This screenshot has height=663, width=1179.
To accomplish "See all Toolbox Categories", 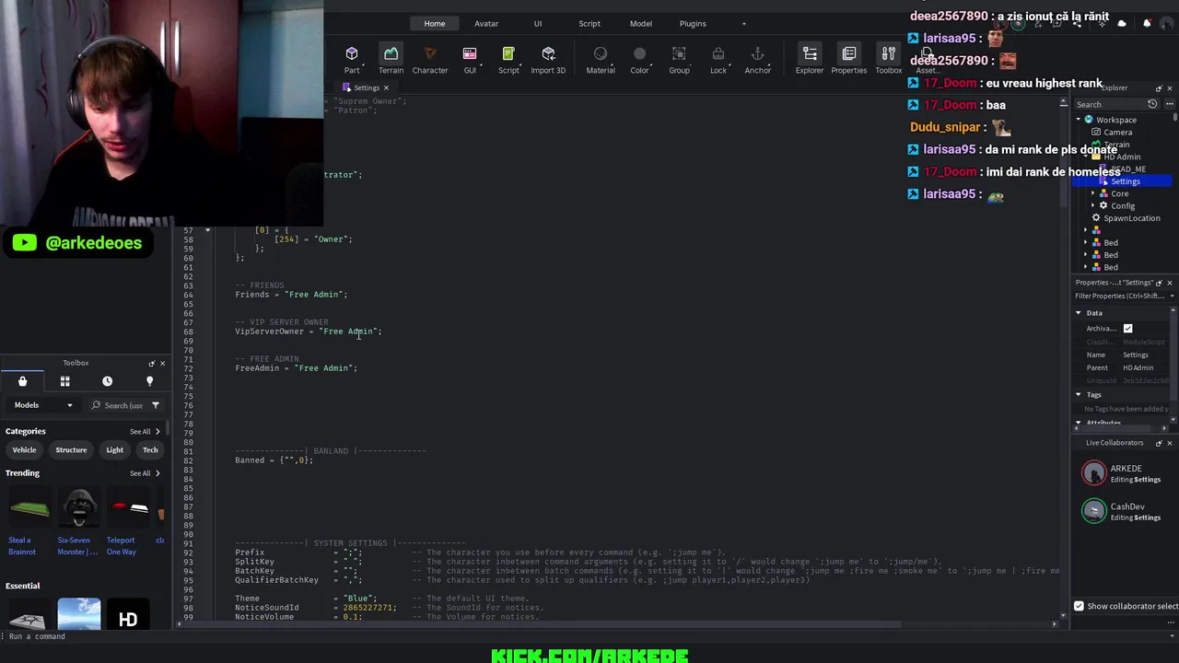I will click(x=145, y=432).
